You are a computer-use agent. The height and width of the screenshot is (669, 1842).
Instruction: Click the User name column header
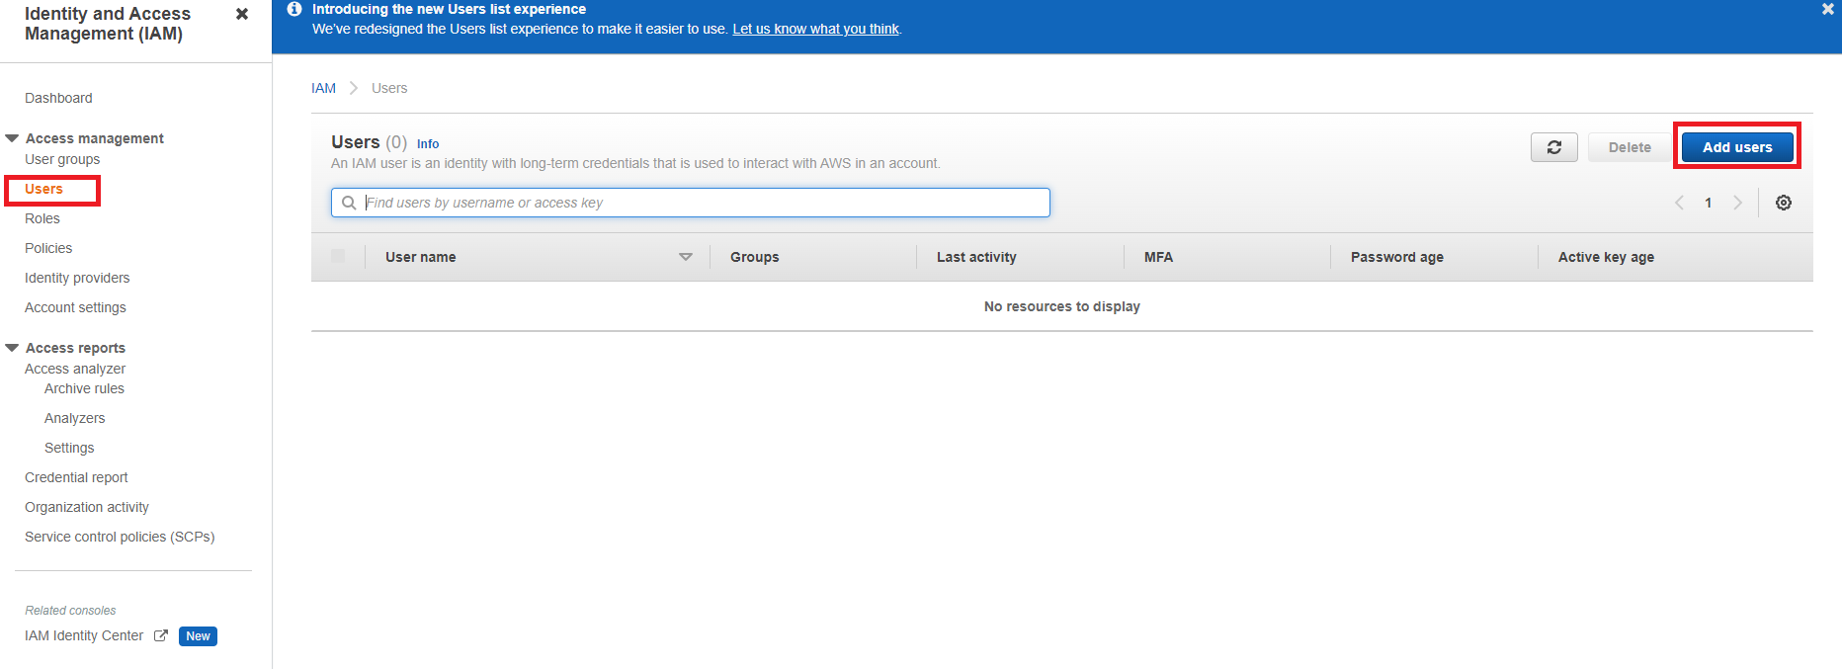tap(421, 257)
